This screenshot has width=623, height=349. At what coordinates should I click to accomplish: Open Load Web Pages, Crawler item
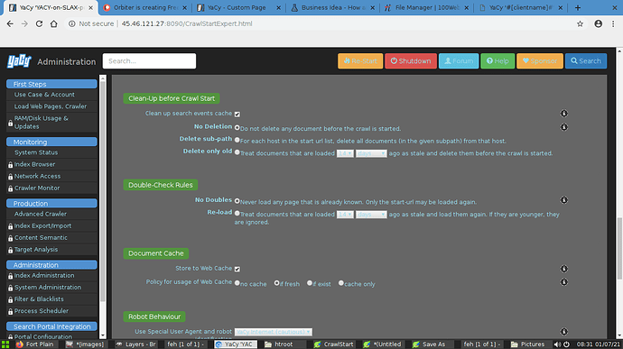(x=51, y=106)
